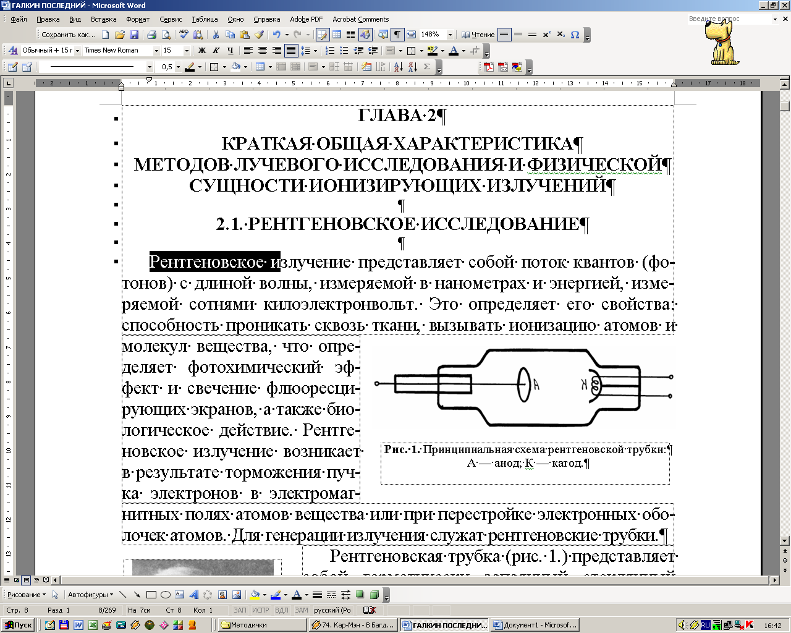Draw an oval shape
This screenshot has height=633, width=791.
click(166, 595)
